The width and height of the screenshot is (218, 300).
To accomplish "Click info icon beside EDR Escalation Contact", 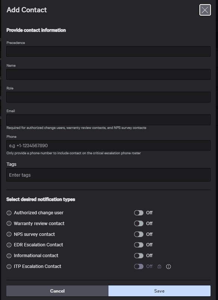I will (9, 245).
